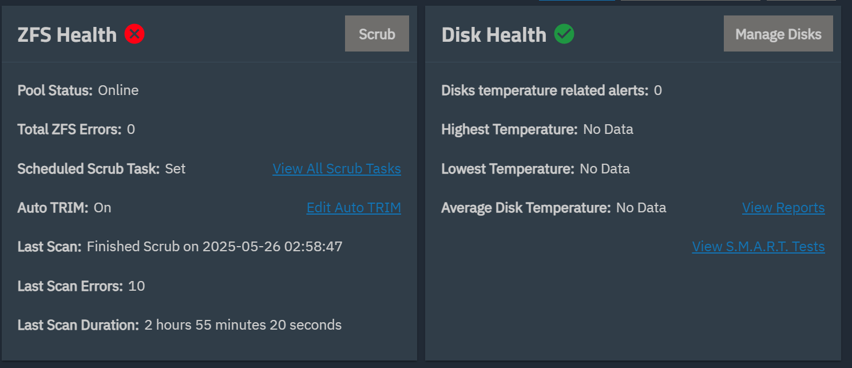Click the Disks temperature related alerts label

coord(545,90)
